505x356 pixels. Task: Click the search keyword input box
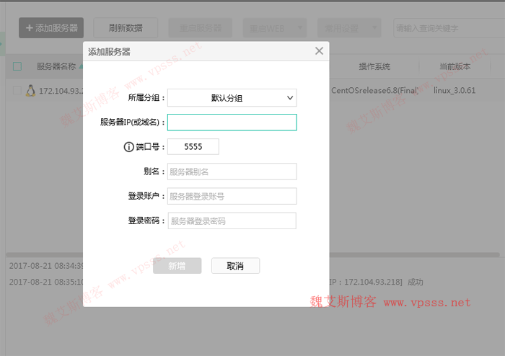[x=446, y=28]
